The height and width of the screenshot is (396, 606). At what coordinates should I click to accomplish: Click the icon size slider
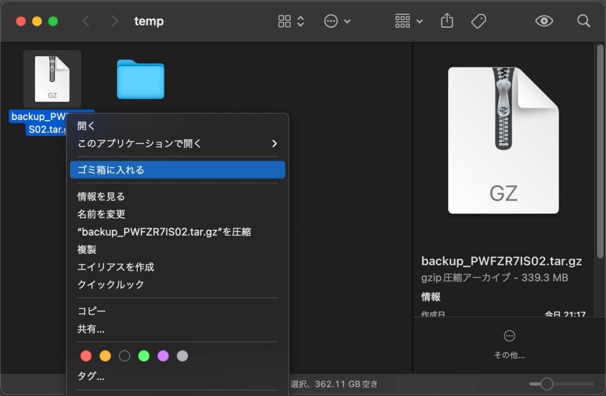[547, 384]
